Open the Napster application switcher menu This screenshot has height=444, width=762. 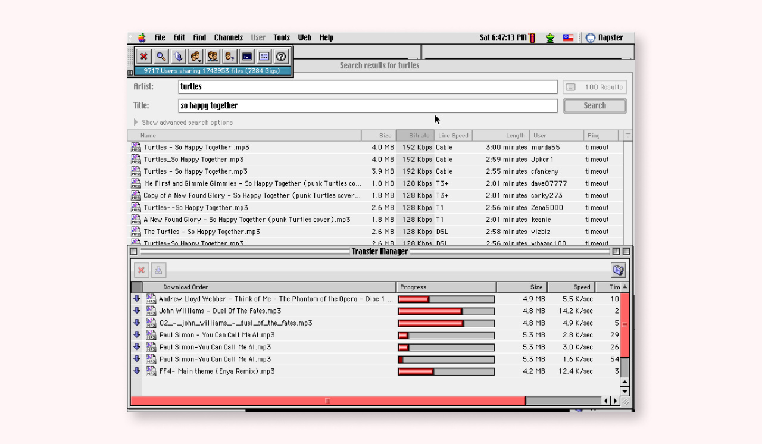point(605,37)
